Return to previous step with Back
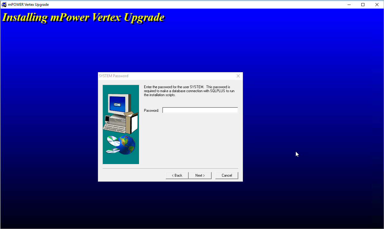 pyautogui.click(x=177, y=175)
